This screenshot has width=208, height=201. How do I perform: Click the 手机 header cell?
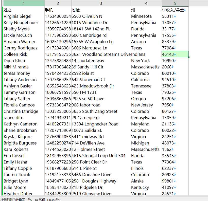click(58, 10)
